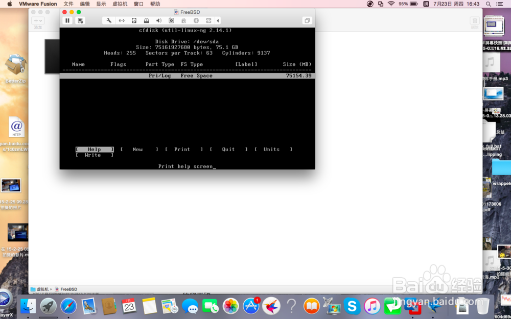Open Skype in the Dock
Screen dimensions: 511x319
352,306
